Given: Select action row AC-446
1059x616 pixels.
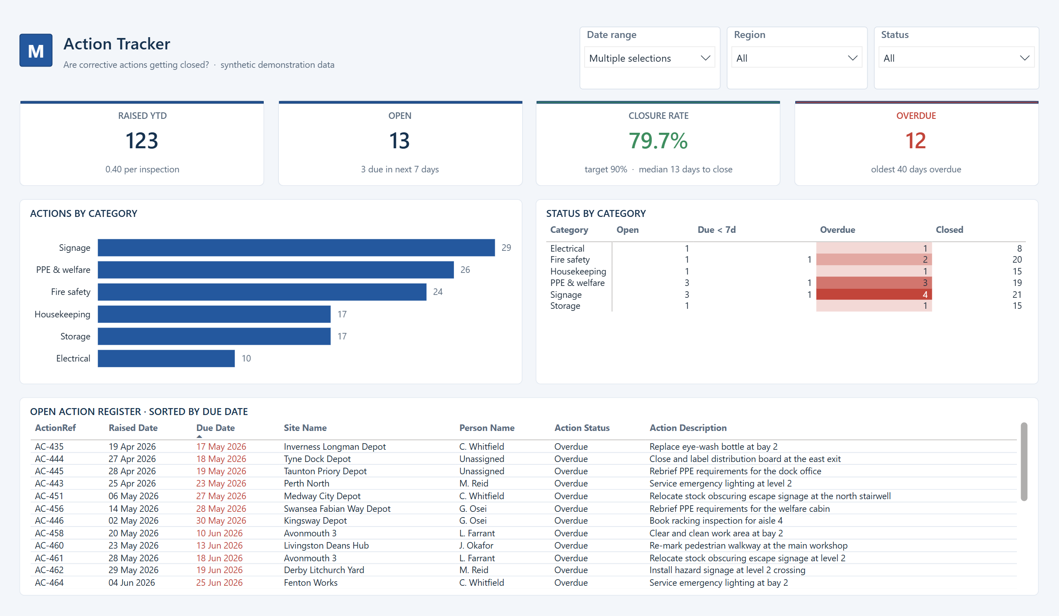Looking at the screenshot, I should click(x=524, y=521).
